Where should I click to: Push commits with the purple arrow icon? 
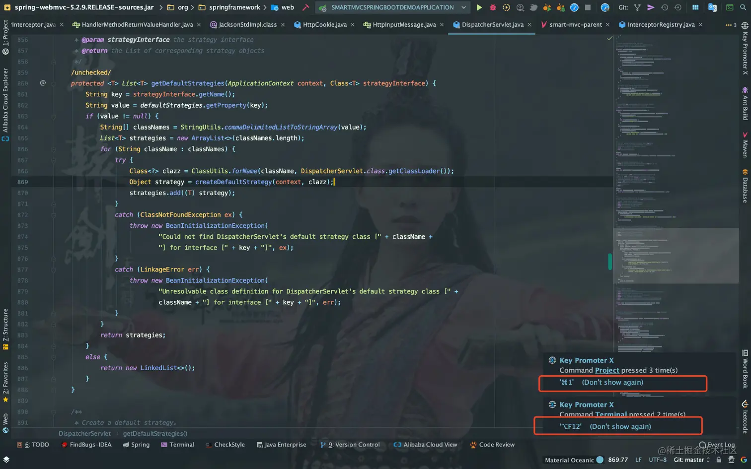point(651,7)
